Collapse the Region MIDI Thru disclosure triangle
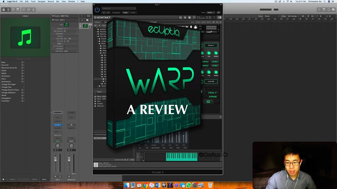 point(53,16)
